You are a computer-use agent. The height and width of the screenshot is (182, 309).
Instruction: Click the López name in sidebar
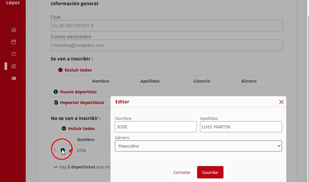click(13, 3)
